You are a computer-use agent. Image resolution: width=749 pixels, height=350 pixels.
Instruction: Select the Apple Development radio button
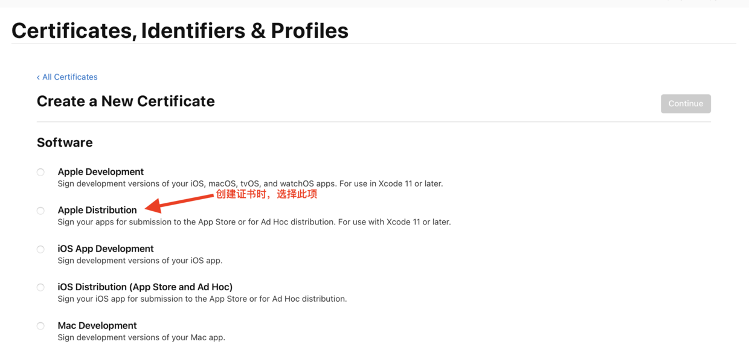click(40, 173)
